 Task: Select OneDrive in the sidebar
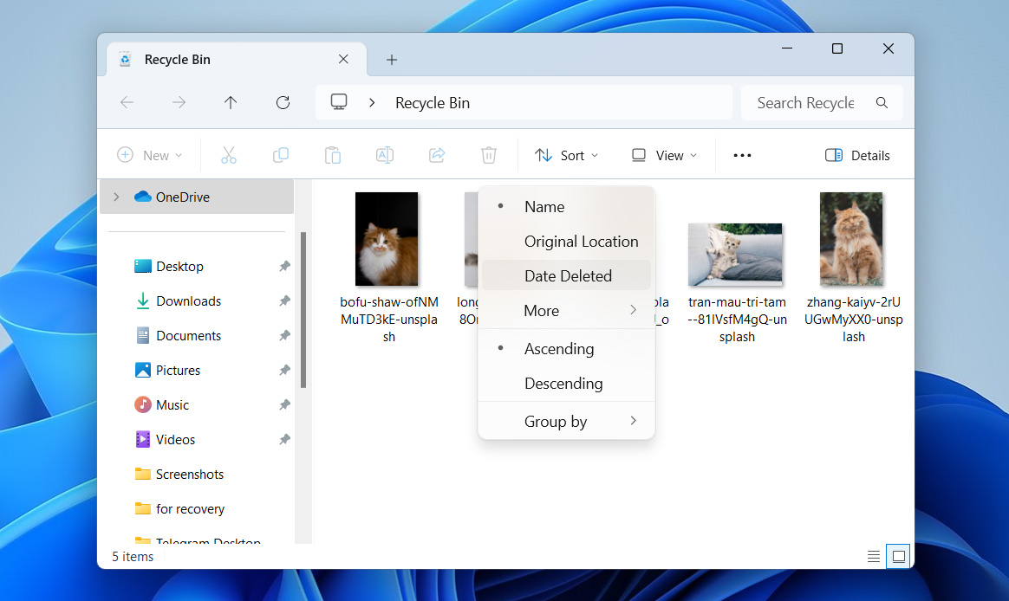click(x=197, y=197)
